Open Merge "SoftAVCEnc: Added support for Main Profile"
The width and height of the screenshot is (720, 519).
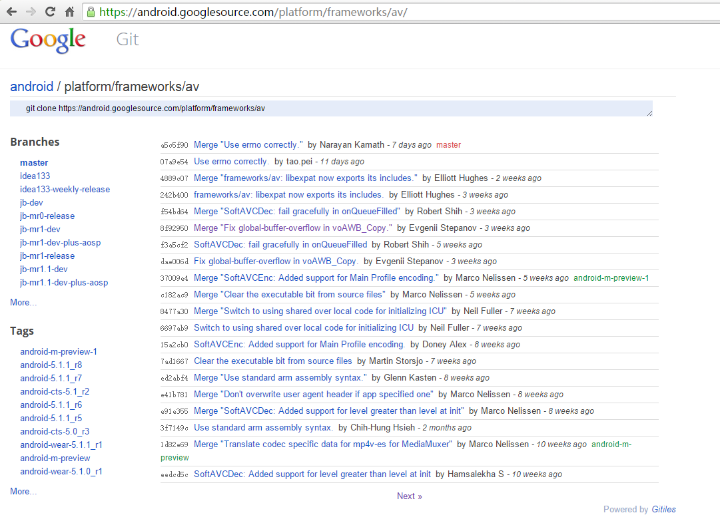[316, 277]
